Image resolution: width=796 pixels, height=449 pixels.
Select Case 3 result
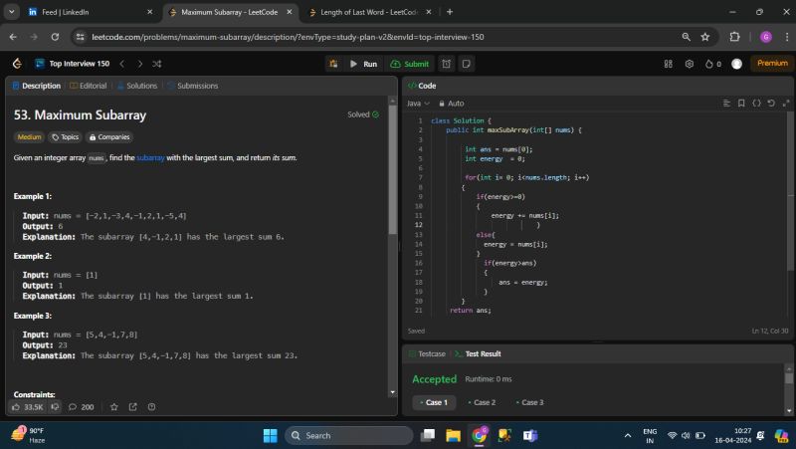click(529, 402)
